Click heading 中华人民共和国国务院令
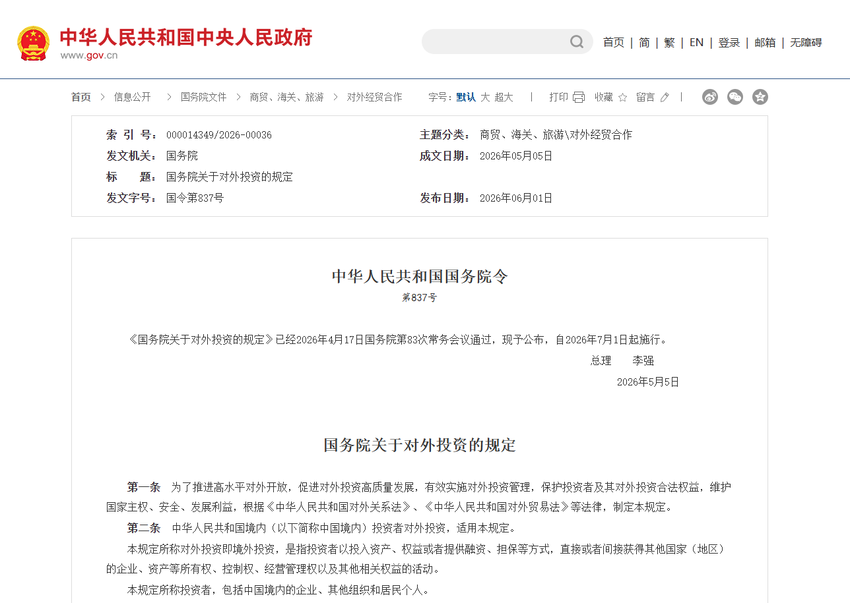The image size is (850, 603). click(420, 277)
